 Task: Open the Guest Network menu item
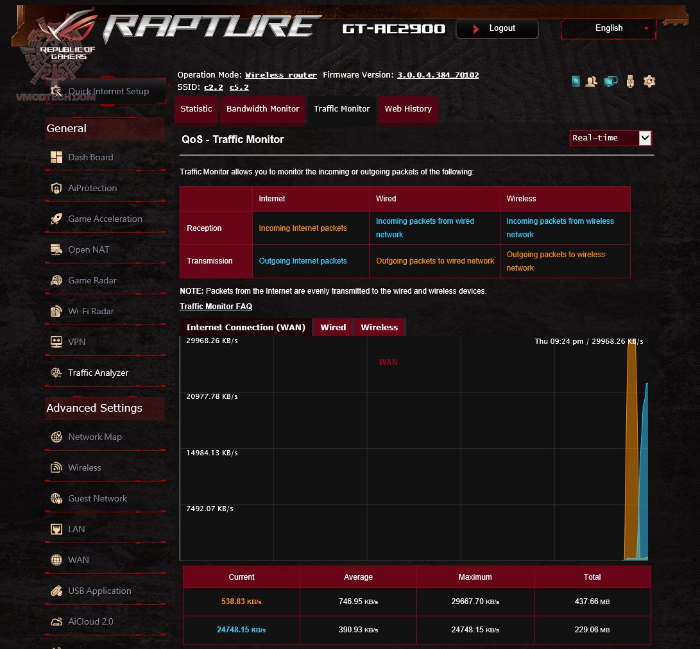click(x=105, y=498)
